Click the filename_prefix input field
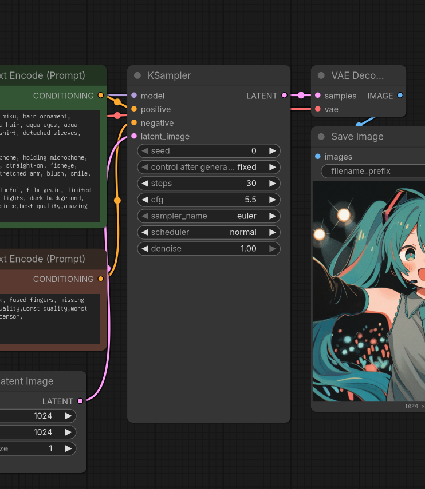 [372, 171]
